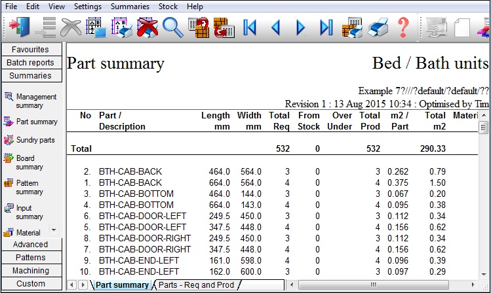Click total m2 value 290.33
This screenshot has width=491, height=293.
click(433, 148)
